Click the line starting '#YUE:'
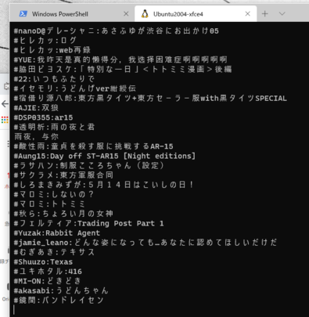The height and width of the screenshot is (317, 309). [120, 59]
